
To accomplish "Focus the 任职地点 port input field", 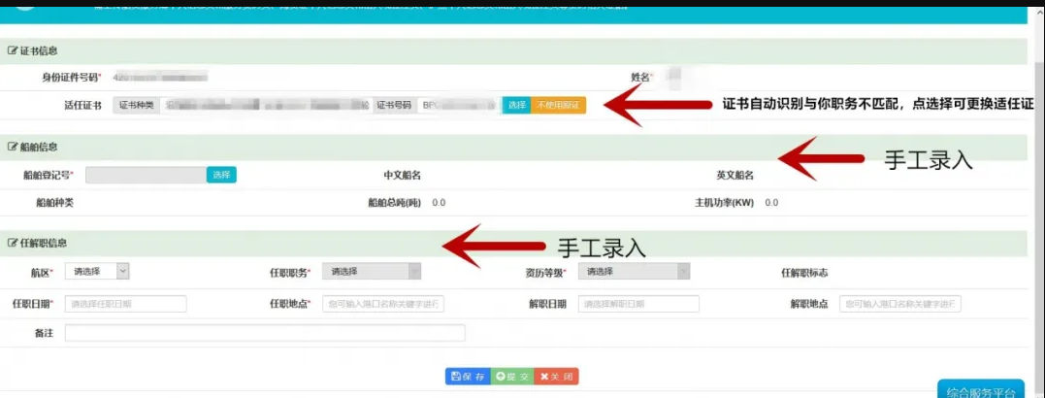I will [x=383, y=304].
